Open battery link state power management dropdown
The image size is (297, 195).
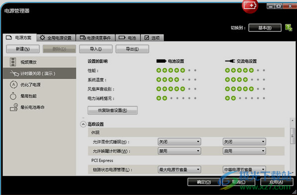179,170
